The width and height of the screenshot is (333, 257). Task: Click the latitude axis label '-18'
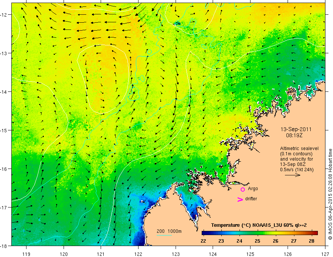pyautogui.click(x=4, y=246)
